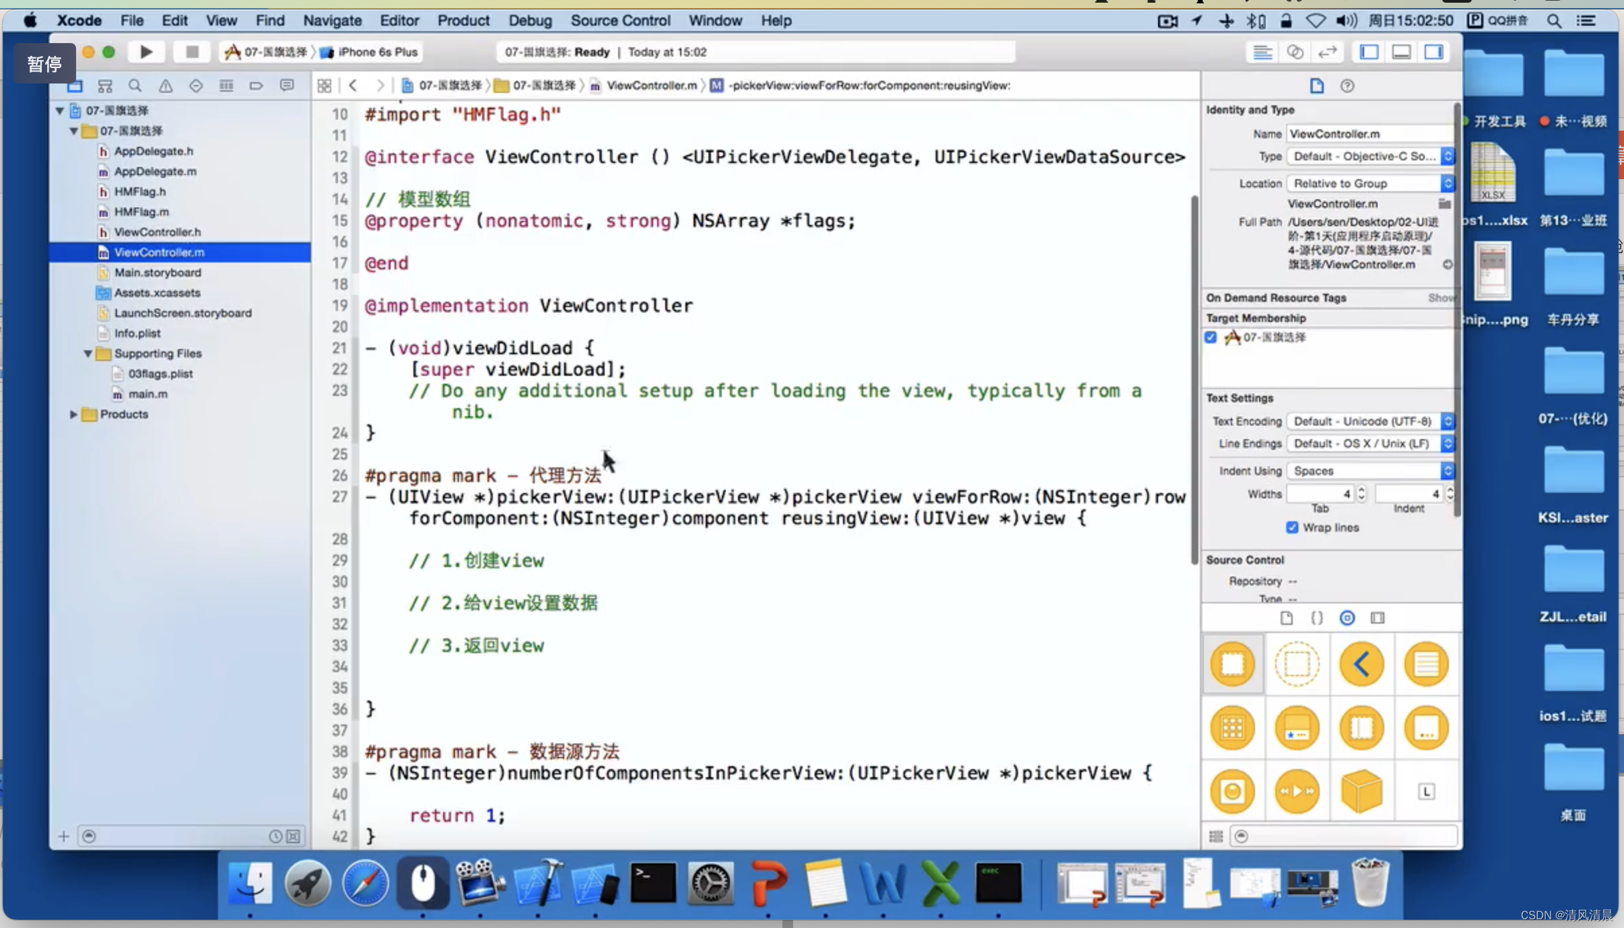Show the Project navigator
Viewport: 1624px width, 928px height.
coord(75,86)
